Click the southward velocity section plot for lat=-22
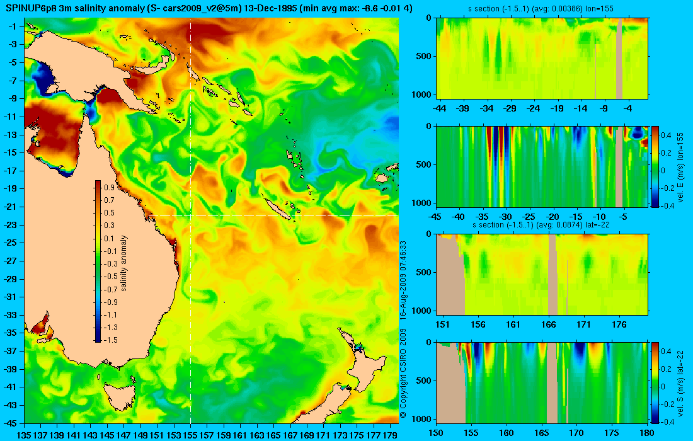693x441 pixels. point(542,382)
